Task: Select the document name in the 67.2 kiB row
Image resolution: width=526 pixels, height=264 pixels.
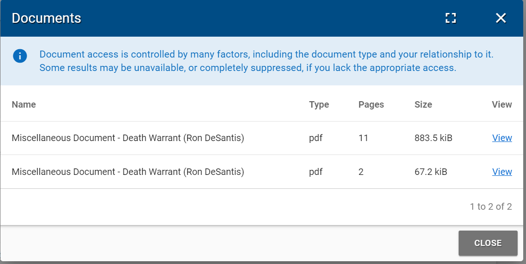Action: (x=128, y=172)
